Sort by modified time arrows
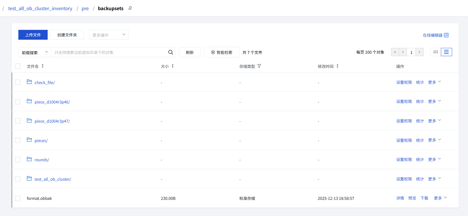 (337, 66)
